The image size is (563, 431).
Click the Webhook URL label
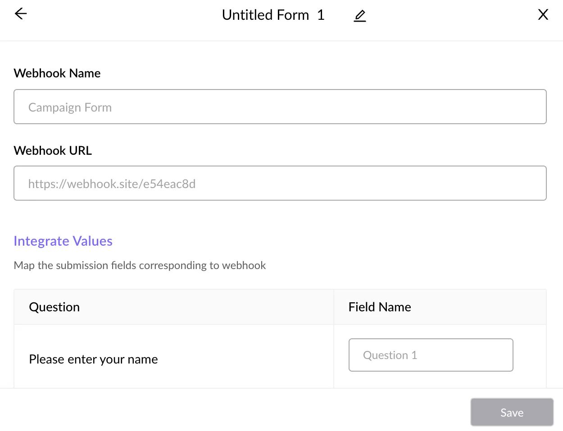click(53, 151)
